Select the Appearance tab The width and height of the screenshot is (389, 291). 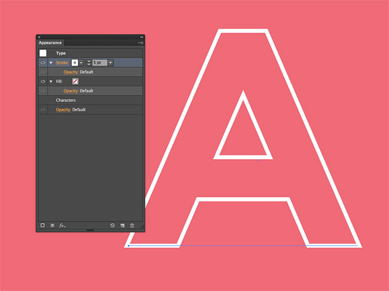pyautogui.click(x=50, y=42)
